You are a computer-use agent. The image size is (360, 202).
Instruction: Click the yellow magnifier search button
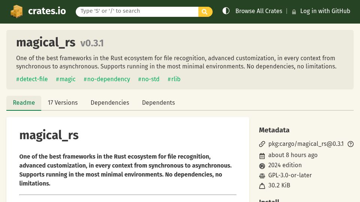(x=205, y=12)
